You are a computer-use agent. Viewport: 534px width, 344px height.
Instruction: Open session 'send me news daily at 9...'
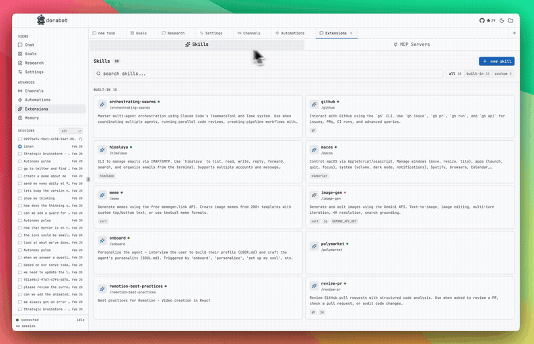coord(51,183)
